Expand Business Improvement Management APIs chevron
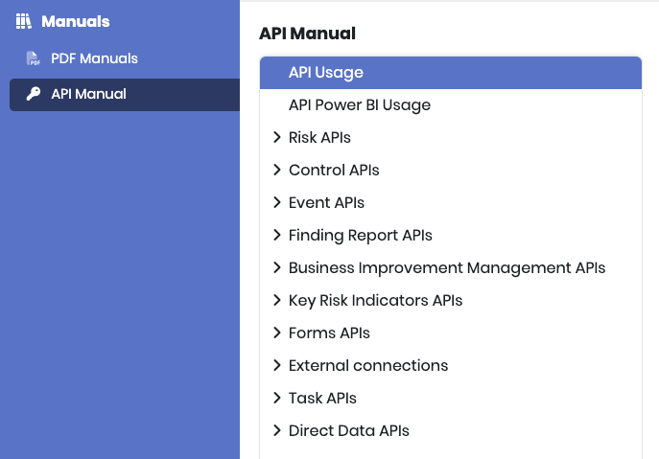Image resolution: width=659 pixels, height=459 pixels. coord(277,267)
